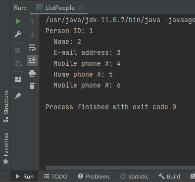Viewport: 195px width, 182px height.
Task: Close the ListPeople run tab
Action: tap(80, 8)
